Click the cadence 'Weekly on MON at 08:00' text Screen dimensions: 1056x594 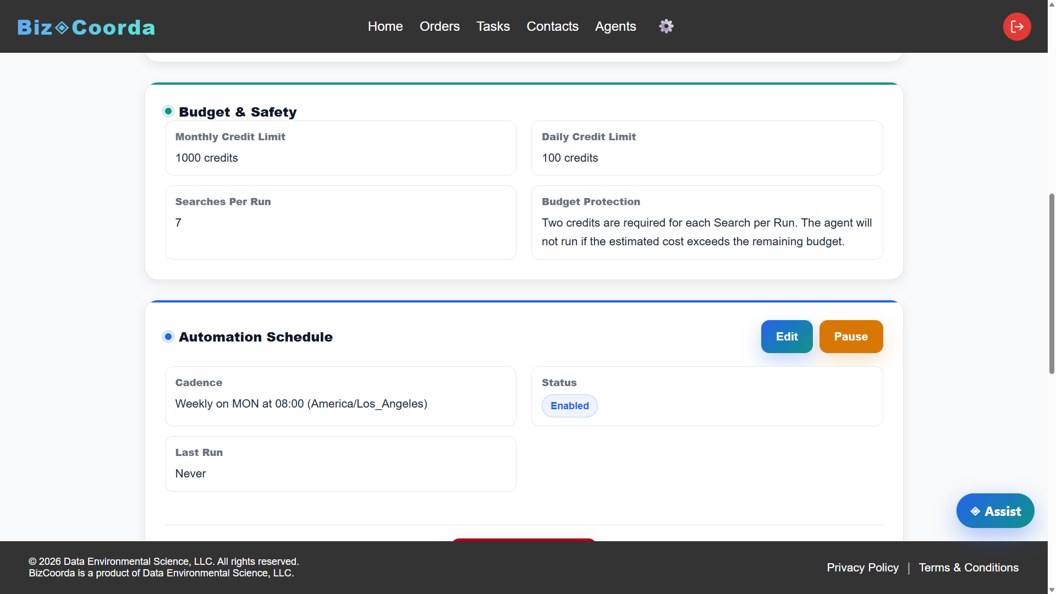coord(301,404)
